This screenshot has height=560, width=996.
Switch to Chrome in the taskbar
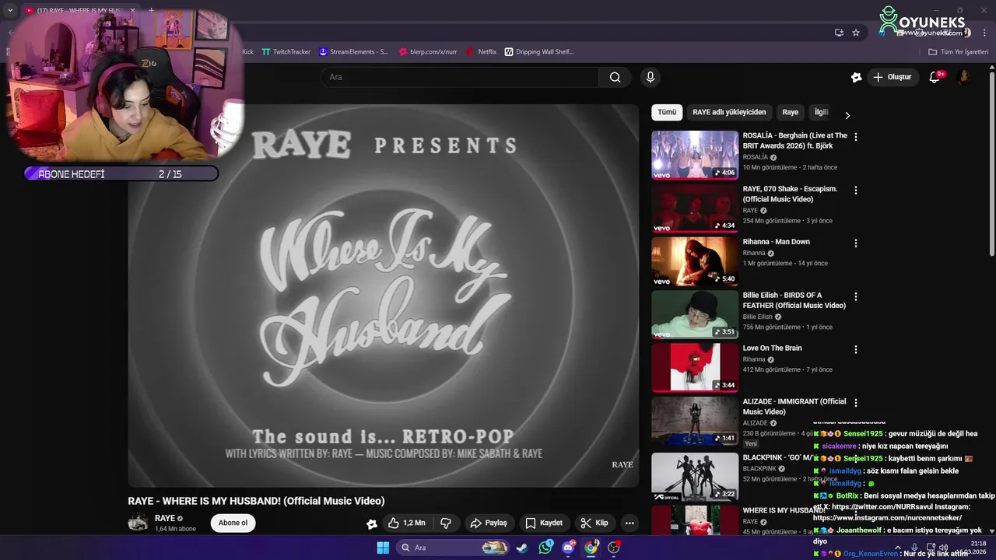[591, 548]
